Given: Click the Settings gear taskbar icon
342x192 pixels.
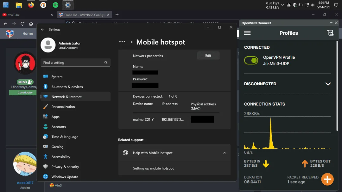Looking at the screenshot, I should click(68, 5).
